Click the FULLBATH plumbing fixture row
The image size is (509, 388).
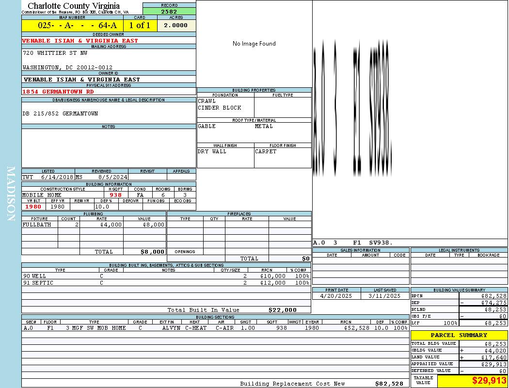(x=94, y=225)
